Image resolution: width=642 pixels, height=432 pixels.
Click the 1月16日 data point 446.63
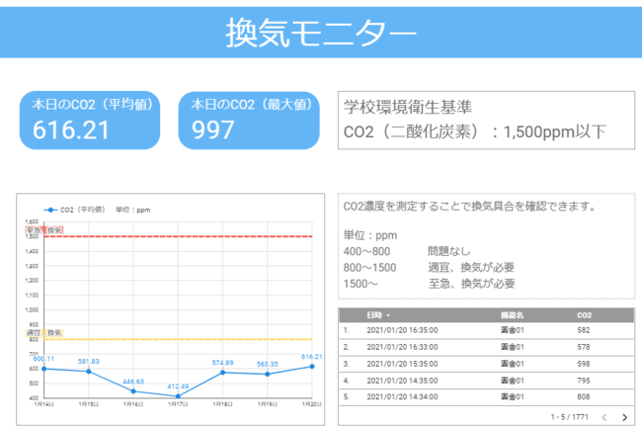133,390
